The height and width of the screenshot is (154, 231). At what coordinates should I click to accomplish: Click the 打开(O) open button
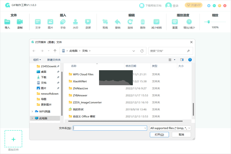pos(159,135)
